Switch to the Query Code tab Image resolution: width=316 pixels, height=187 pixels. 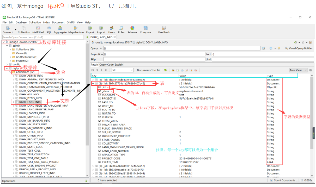[106, 65]
